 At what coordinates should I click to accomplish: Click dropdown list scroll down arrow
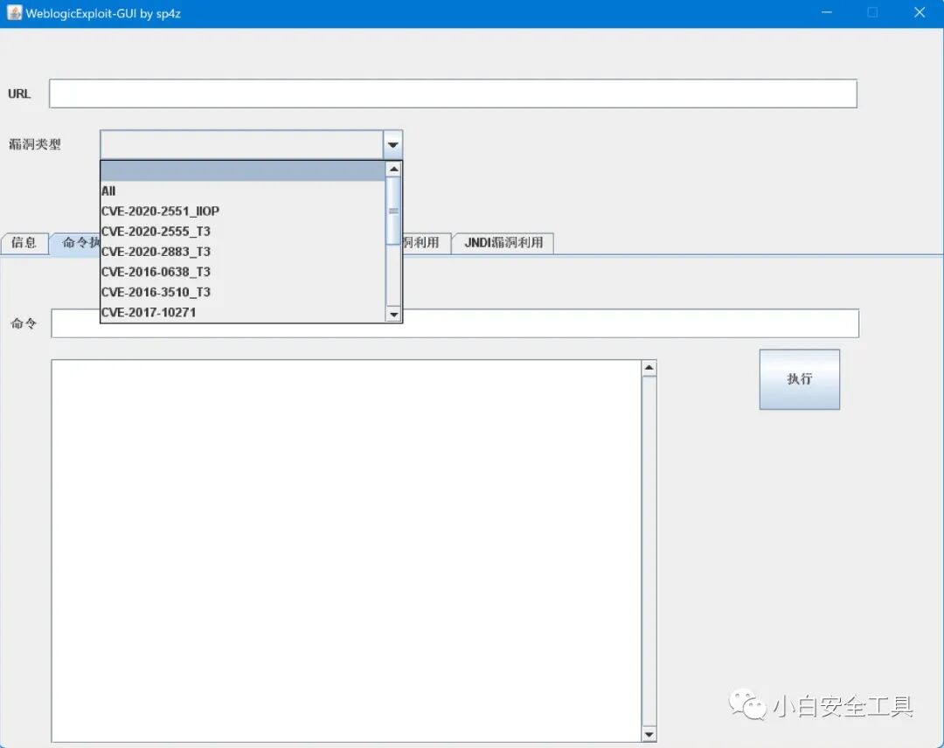[x=393, y=314]
